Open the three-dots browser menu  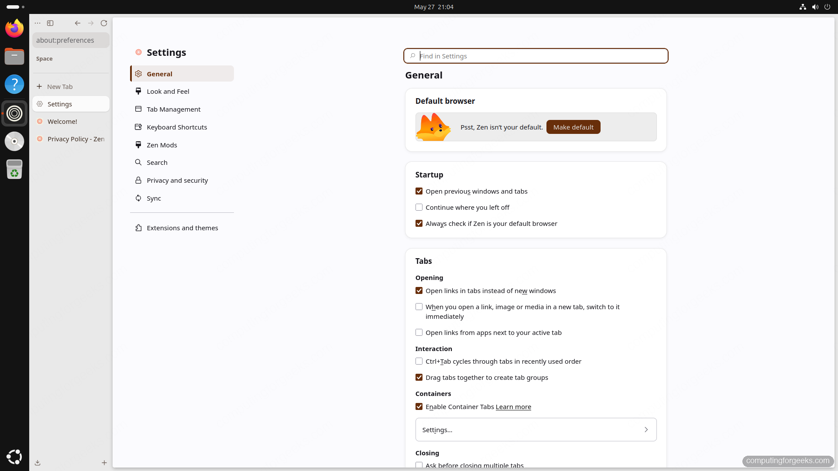(38, 23)
